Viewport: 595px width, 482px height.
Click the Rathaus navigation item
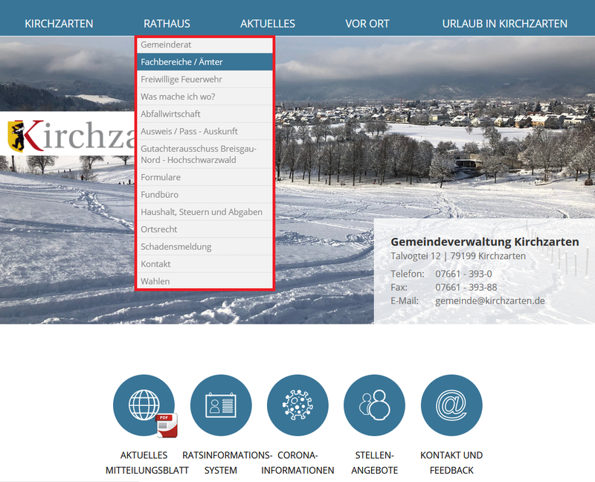tap(167, 23)
